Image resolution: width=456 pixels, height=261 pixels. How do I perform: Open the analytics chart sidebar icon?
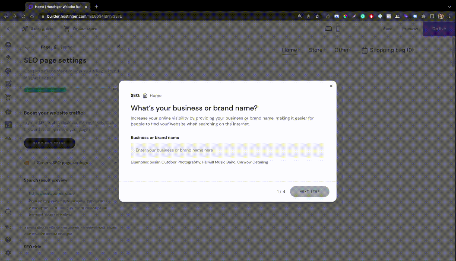click(8, 125)
